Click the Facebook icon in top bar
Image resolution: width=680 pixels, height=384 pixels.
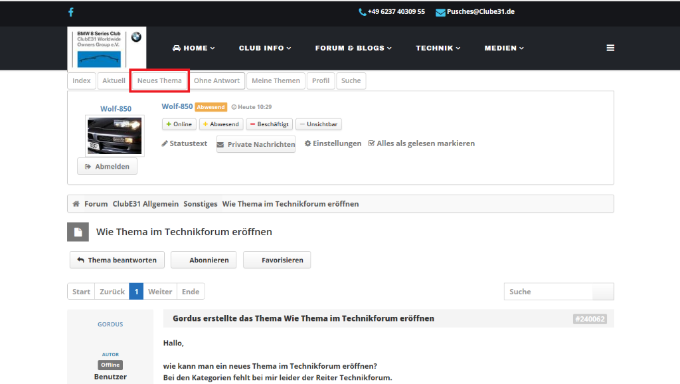coord(71,12)
